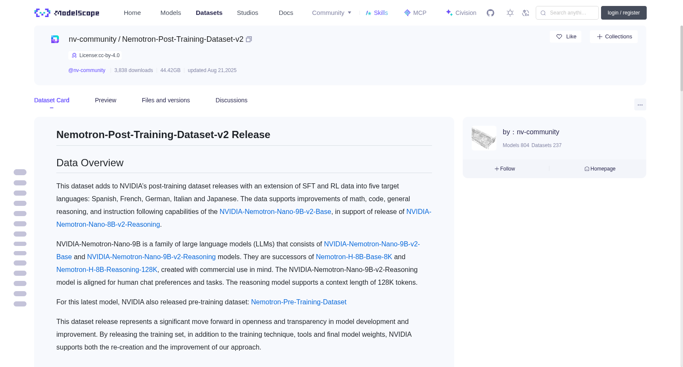
Task: Click the "Data Overview" heading
Action: coord(90,163)
